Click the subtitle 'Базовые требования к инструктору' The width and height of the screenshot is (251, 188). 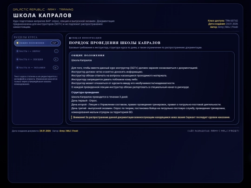[135, 48]
